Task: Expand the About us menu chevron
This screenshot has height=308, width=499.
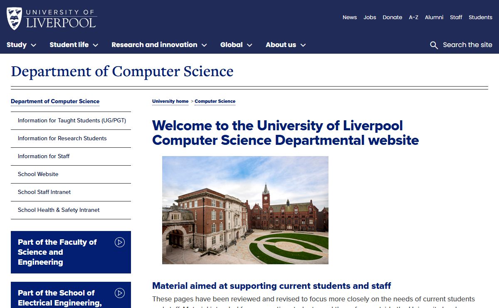Action: [303, 45]
